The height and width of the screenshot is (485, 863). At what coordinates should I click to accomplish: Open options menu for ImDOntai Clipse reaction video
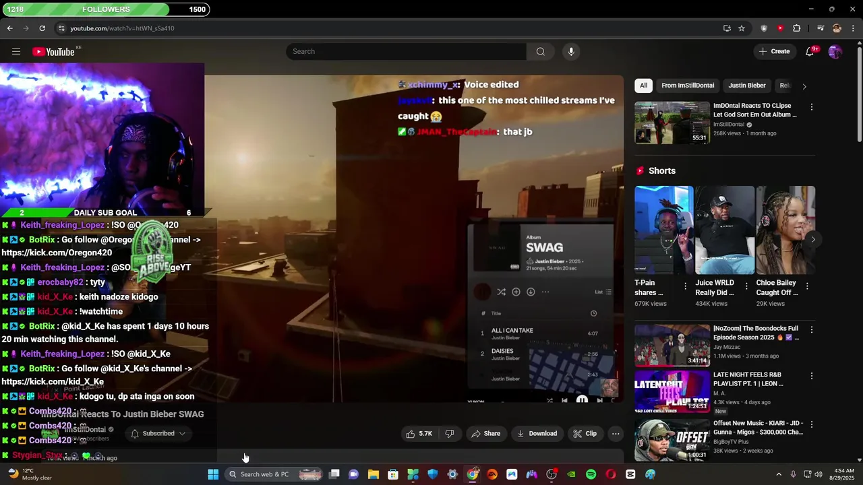812,107
